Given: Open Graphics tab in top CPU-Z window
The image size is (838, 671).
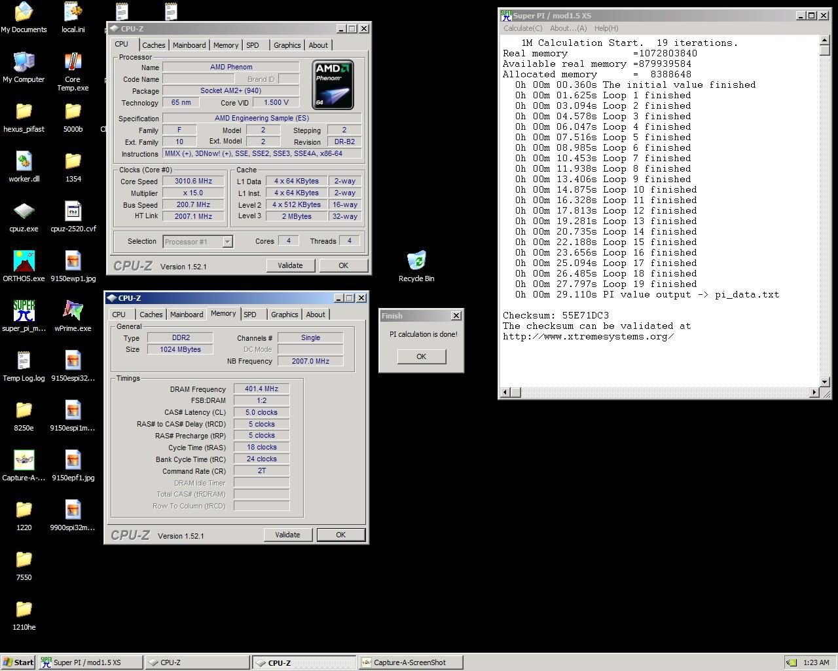Looking at the screenshot, I should (287, 45).
